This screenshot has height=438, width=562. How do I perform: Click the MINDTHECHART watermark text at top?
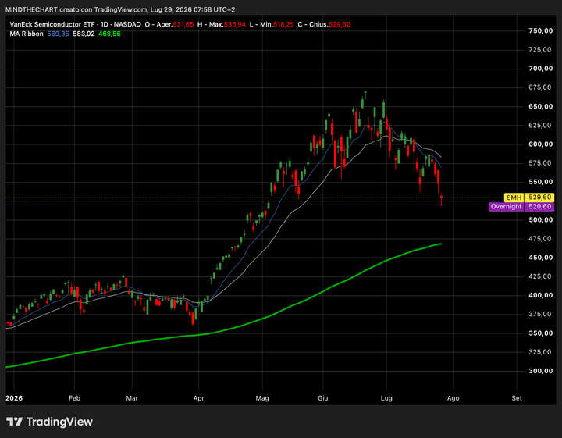pos(31,9)
